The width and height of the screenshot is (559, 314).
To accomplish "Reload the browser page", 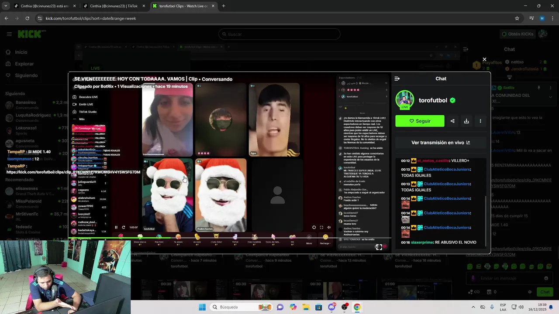I will pos(27,18).
